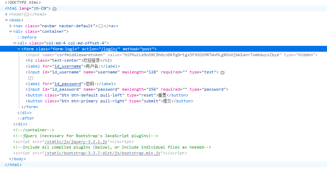The width and height of the screenshot is (327, 174).
Task: Collapse the col-md-4 div node
Action: (15, 43)
